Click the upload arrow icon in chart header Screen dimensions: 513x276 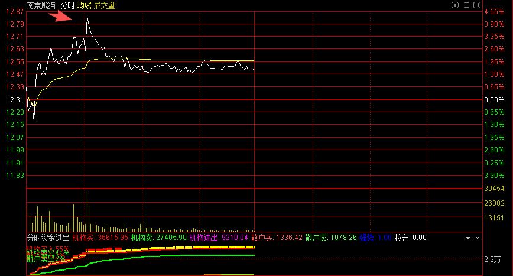coord(454,5)
